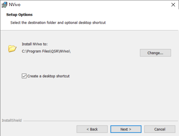Close the NVivo setup window
The height and width of the screenshot is (136, 179).
[173, 5]
